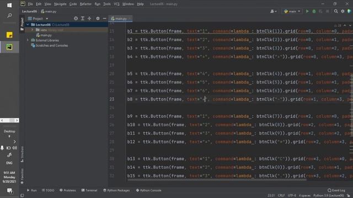Image resolution: width=353 pixels, height=198 pixels.
Task: Open Search Everywhere magnifier icon
Action: coord(336,11)
